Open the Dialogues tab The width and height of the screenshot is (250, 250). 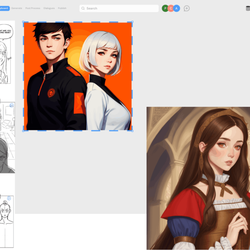49,8
